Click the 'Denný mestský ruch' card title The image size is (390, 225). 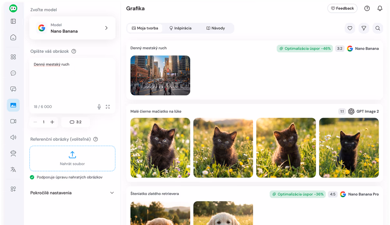tap(149, 48)
